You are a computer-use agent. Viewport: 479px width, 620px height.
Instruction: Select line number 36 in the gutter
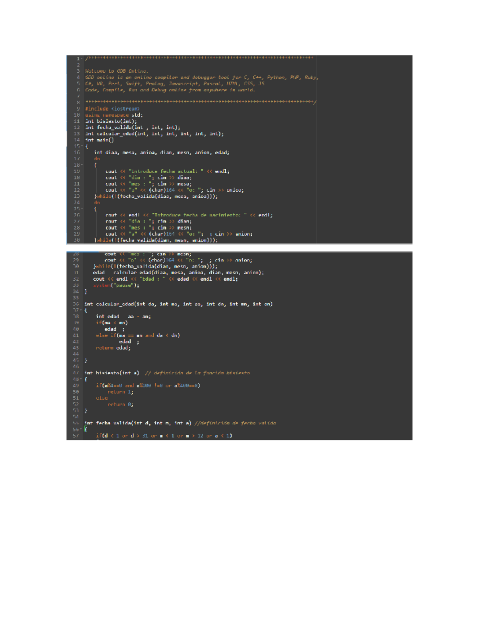point(76,304)
